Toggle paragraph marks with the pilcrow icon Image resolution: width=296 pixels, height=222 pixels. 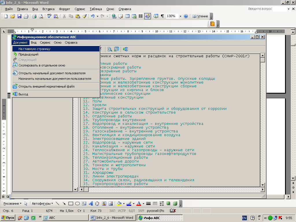click(x=162, y=16)
